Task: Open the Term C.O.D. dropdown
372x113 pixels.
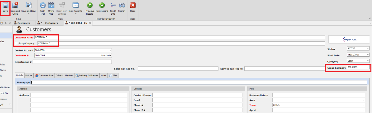Action: pyautogui.click(x=363, y=105)
